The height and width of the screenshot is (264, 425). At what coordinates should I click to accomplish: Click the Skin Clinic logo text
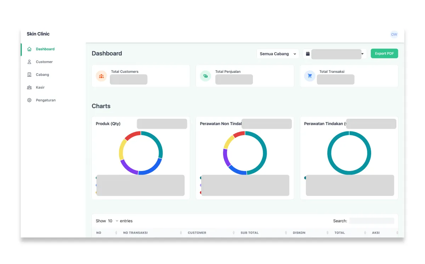point(38,34)
